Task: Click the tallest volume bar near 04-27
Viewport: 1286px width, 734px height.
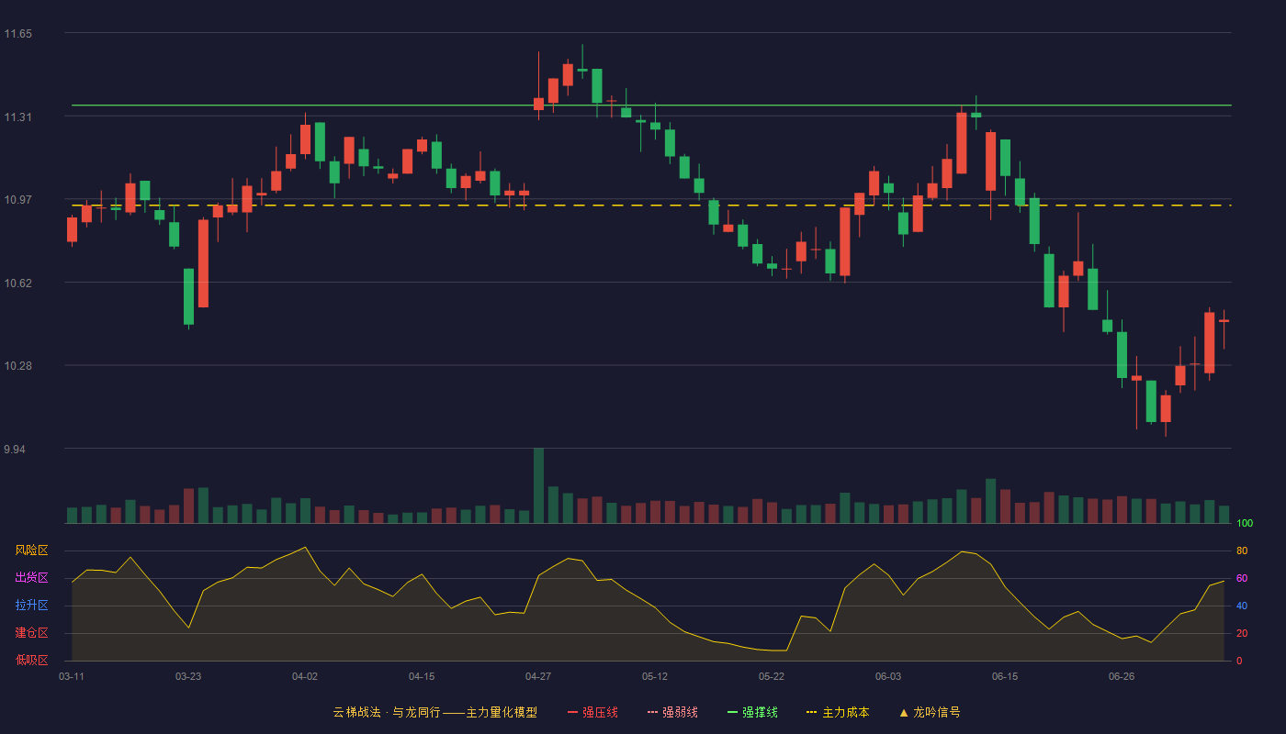Action: [x=538, y=485]
